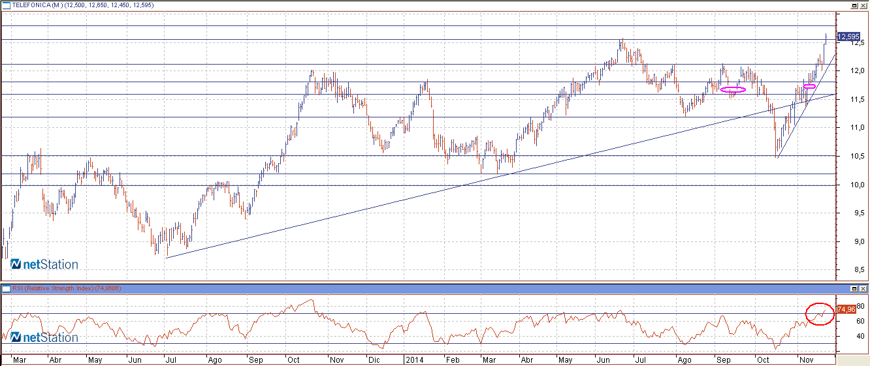870x366 pixels.
Task: Click the Mar month label on time axis
Action: 19,359
